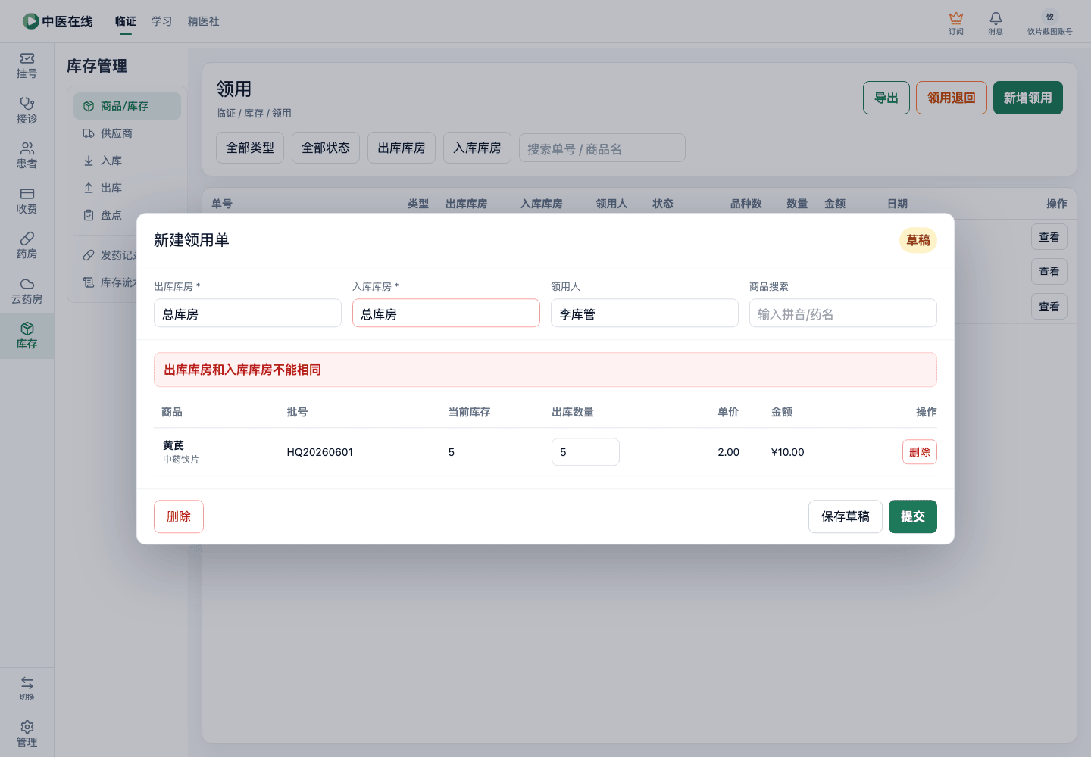Viewport: 1091px width, 758px height.
Task: Open the highlighted 入库库房 select in dialog
Action: pos(446,313)
